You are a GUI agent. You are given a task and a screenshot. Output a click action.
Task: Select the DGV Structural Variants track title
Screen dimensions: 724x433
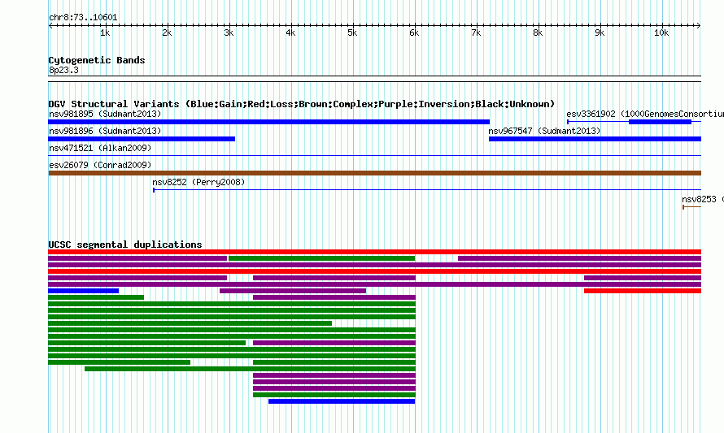[302, 104]
